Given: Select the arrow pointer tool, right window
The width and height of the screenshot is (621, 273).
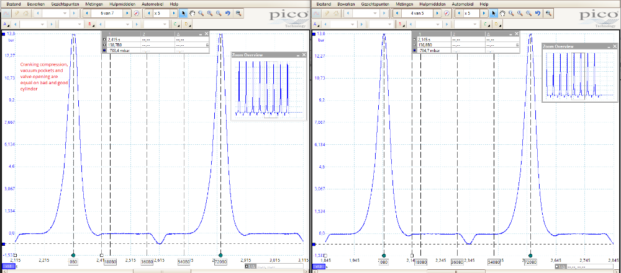Looking at the screenshot, I should [x=494, y=13].
